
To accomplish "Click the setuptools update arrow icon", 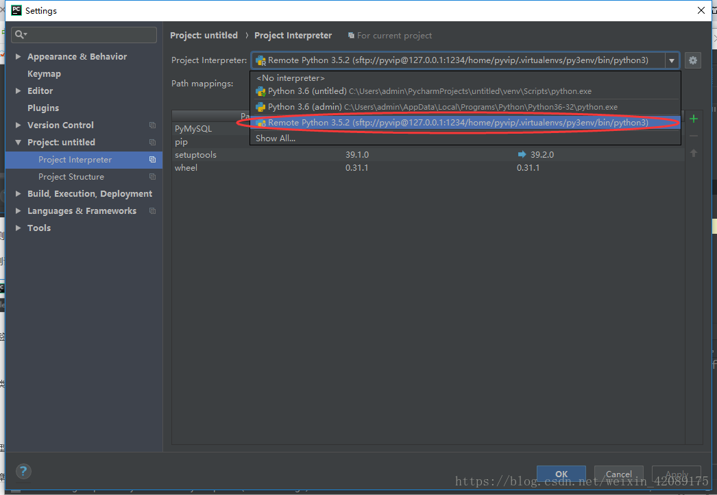I will (522, 155).
